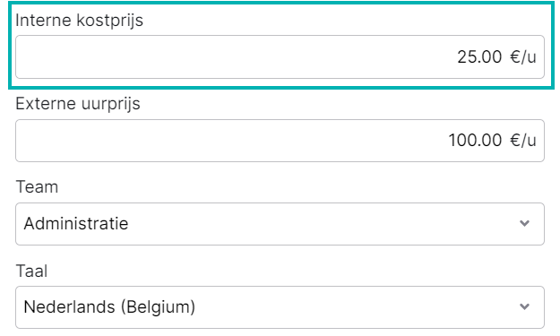Click the 100.00 hourly rate value
Image resolution: width=560 pixels, height=336 pixels.
pyautogui.click(x=475, y=141)
